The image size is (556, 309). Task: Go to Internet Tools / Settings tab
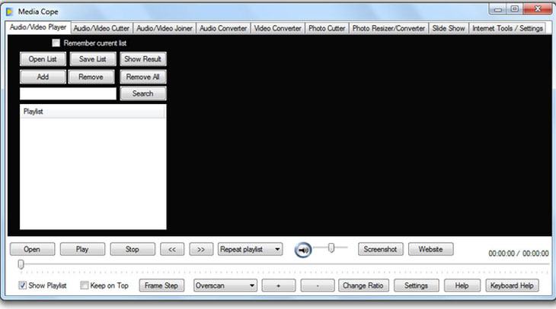coord(507,28)
